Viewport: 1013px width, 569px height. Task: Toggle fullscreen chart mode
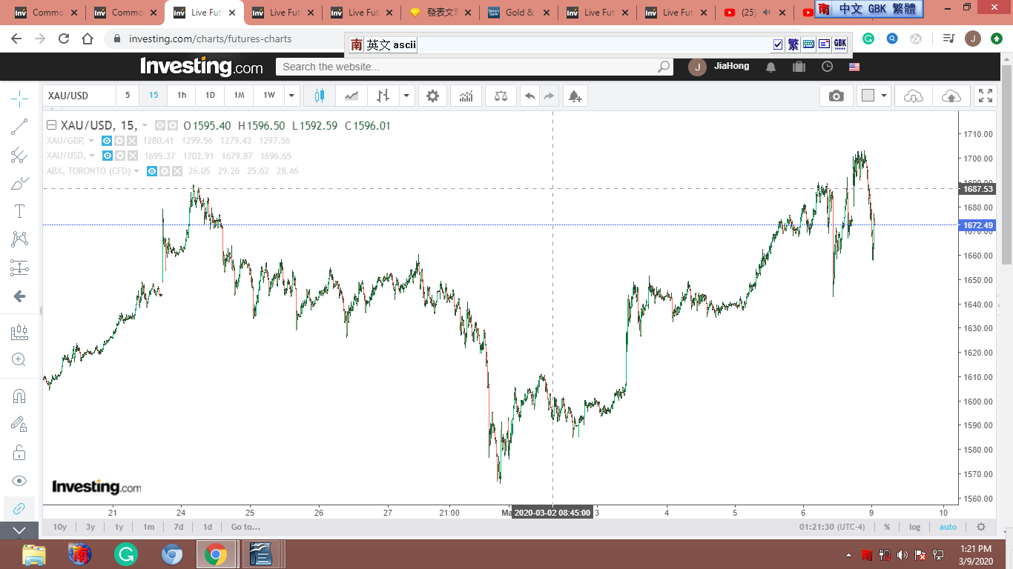(985, 96)
